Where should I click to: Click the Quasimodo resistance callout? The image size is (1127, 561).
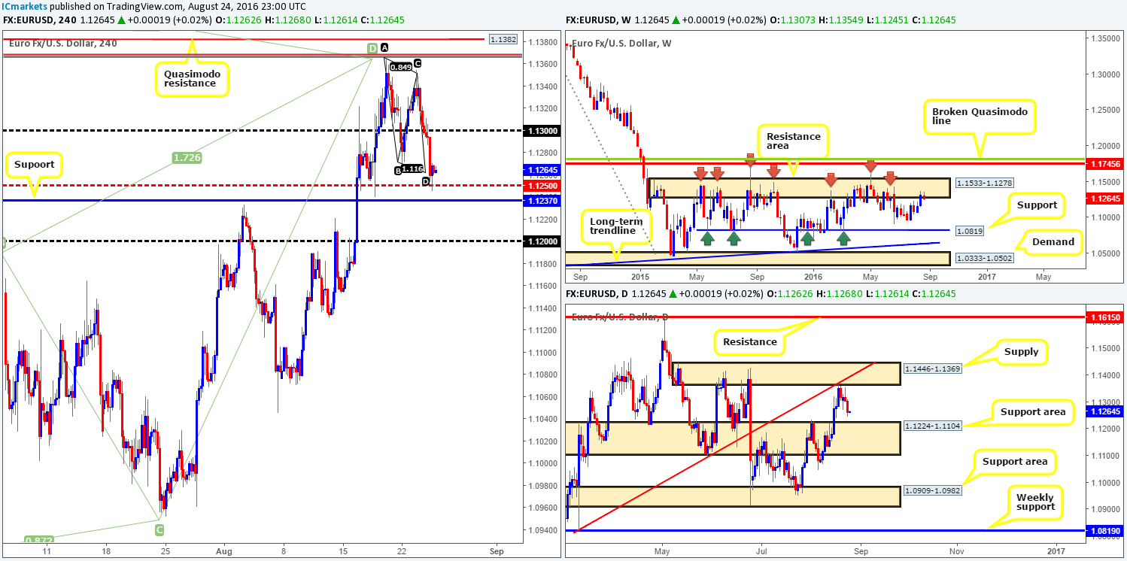tap(192, 77)
